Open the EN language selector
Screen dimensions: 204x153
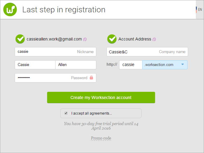(x=200, y=10)
